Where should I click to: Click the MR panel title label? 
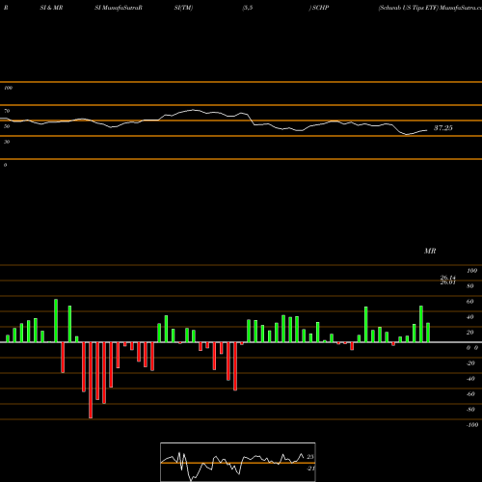430,251
